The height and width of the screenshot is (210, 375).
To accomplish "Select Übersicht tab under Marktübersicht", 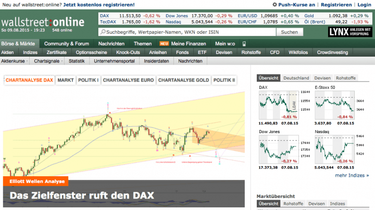I will (268, 204).
